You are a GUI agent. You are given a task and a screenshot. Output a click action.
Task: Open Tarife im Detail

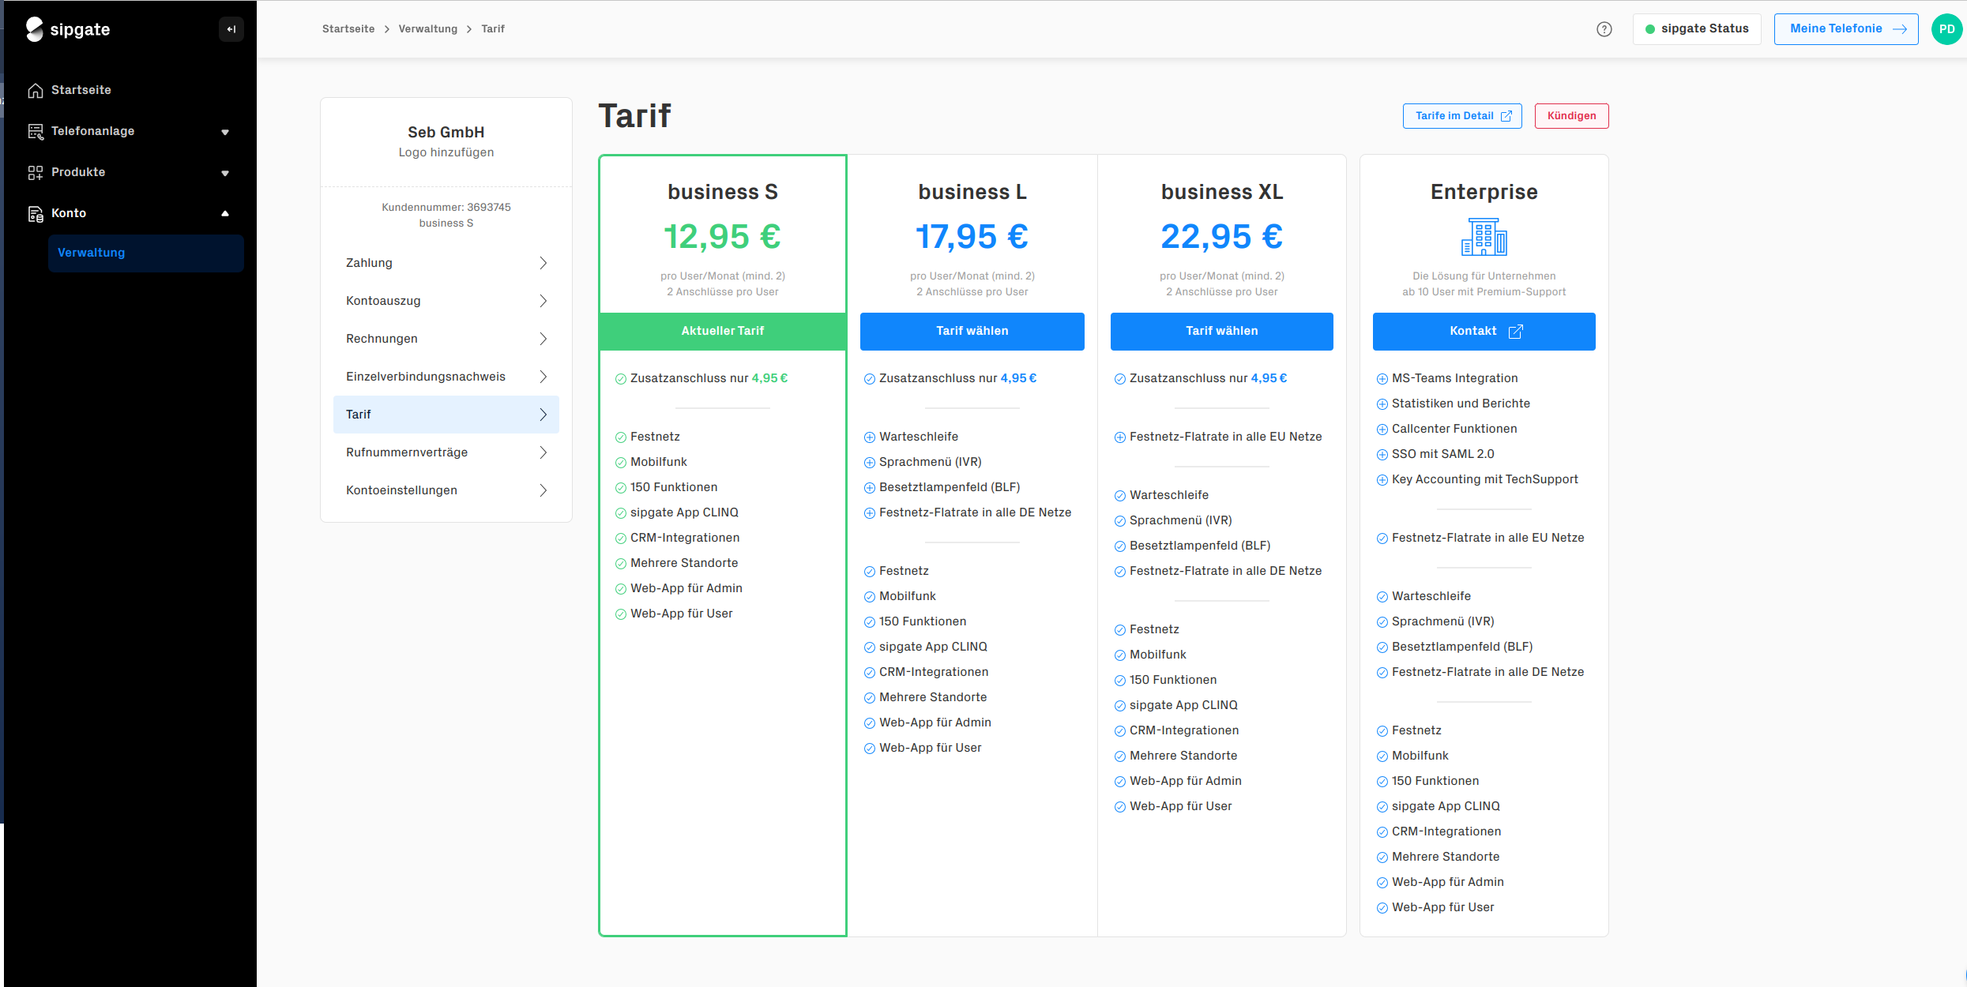point(1462,116)
